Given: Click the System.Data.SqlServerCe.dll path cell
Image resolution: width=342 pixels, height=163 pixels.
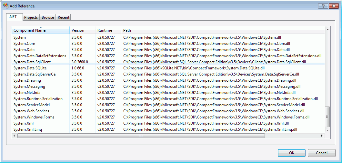Looking at the screenshot, I should [211, 74].
